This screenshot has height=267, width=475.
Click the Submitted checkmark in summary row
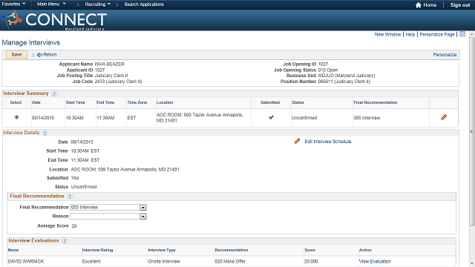[x=271, y=117]
